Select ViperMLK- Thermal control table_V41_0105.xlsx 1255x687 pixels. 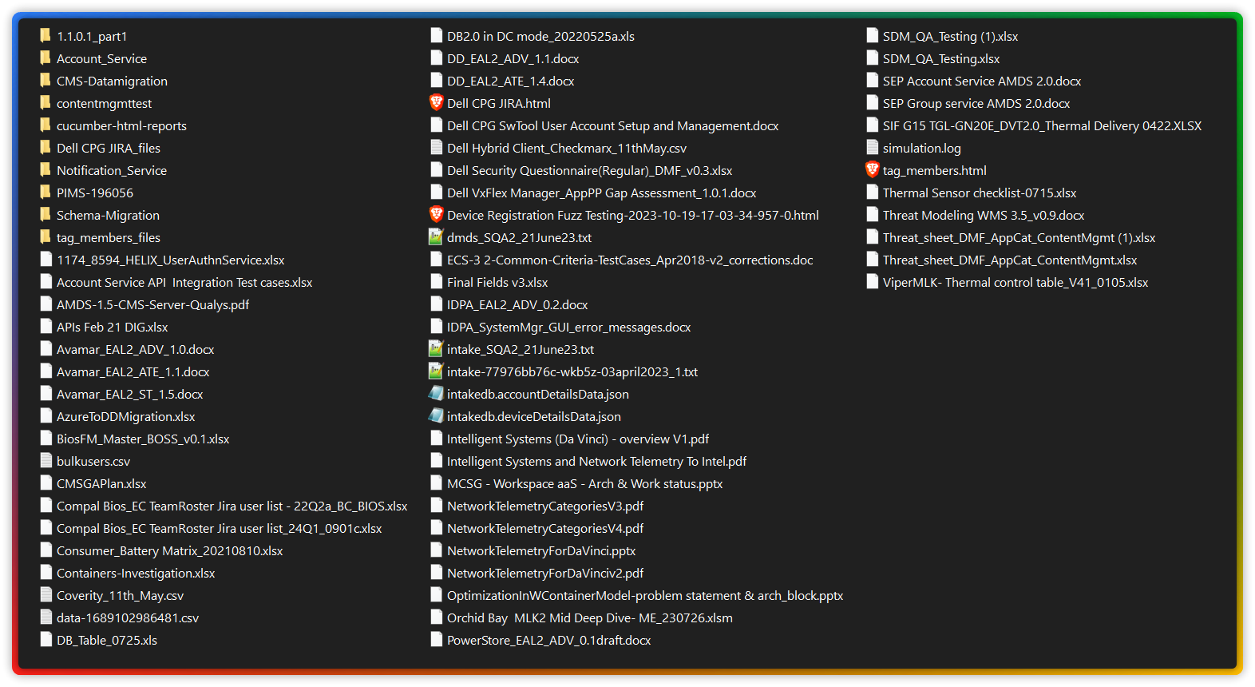coord(1015,282)
